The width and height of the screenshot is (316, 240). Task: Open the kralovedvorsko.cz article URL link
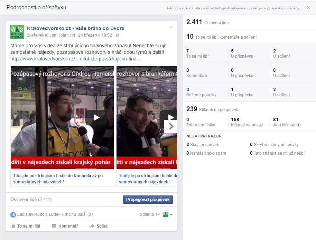click(75, 59)
